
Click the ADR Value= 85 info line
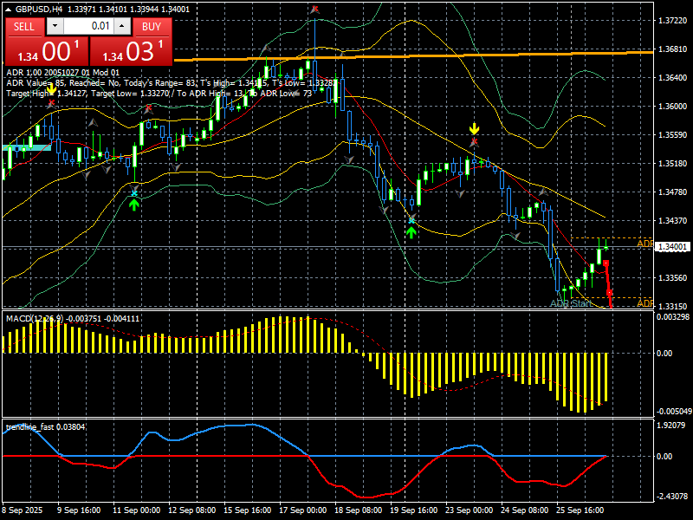click(172, 83)
